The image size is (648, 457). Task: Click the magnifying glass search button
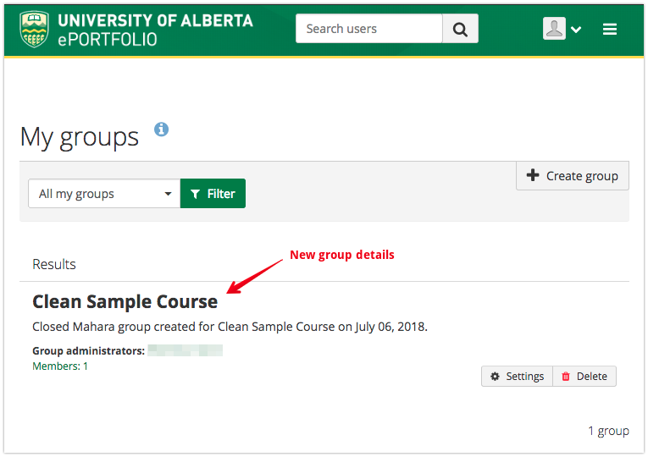(460, 29)
